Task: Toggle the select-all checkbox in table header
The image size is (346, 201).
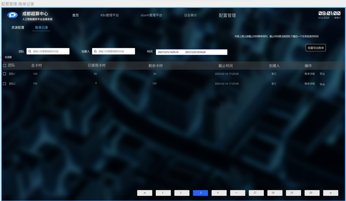Action: point(4,66)
